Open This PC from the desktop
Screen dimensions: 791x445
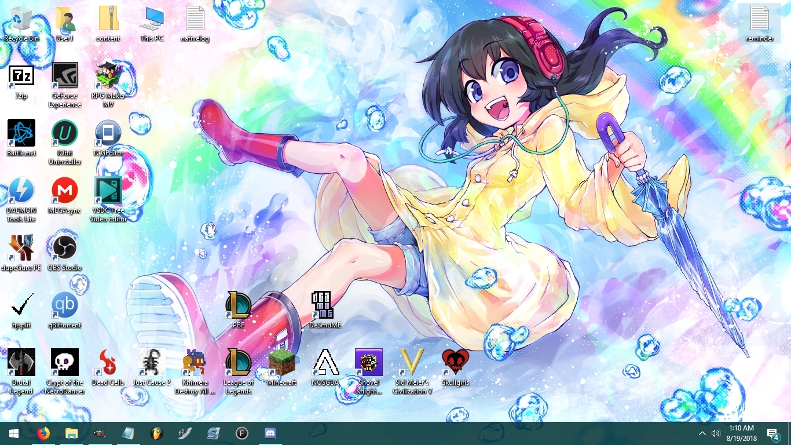pos(152,23)
